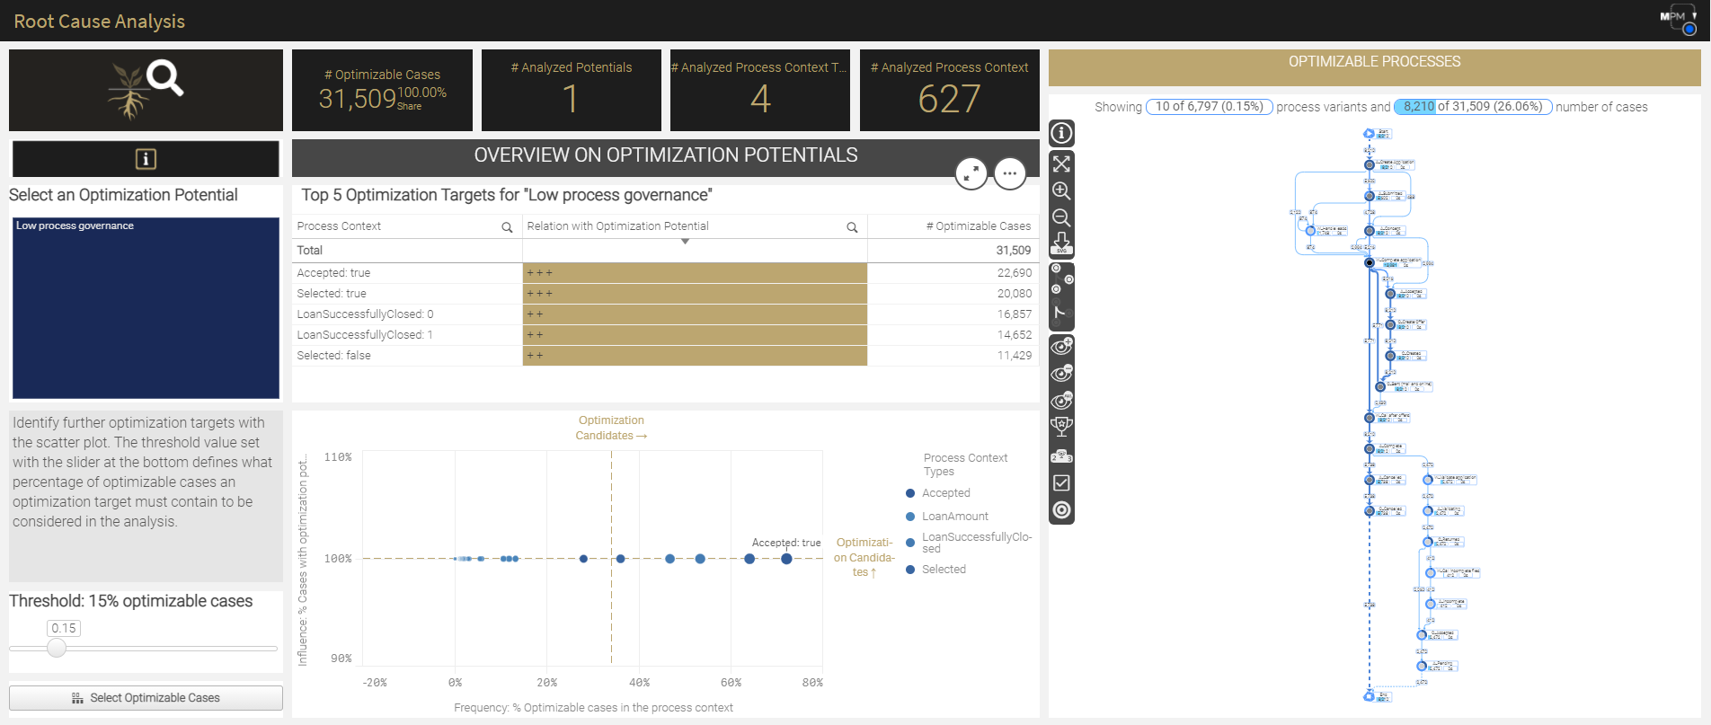Click the eye-plus show more icon
The image size is (1711, 725).
[x=1061, y=347]
